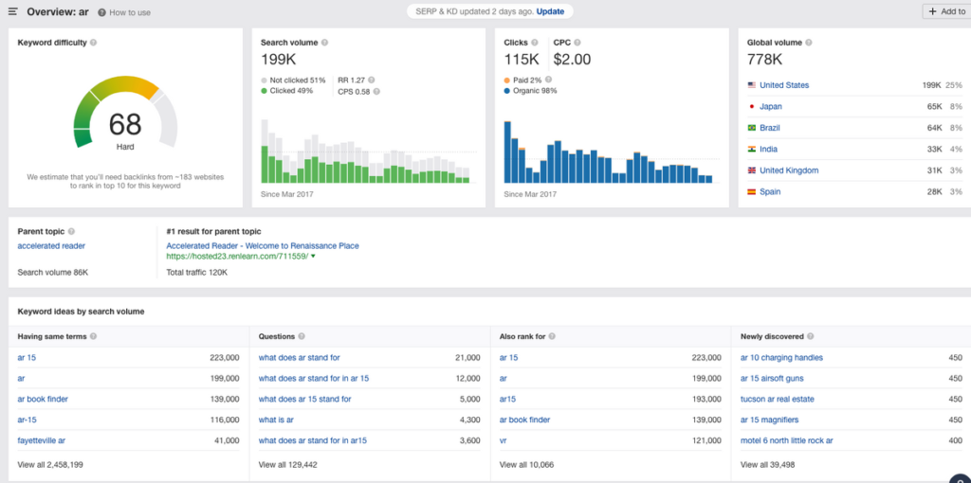The width and height of the screenshot is (971, 483).
Task: Select Brazil in Global volume list
Action: tap(771, 128)
